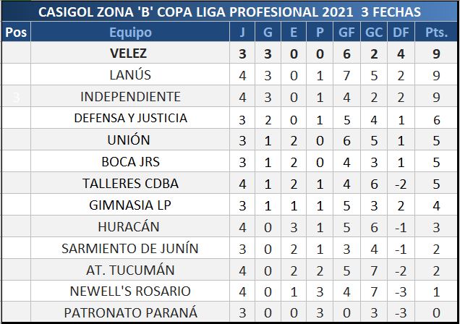Click the GC column header
460x324 pixels.
click(x=374, y=33)
